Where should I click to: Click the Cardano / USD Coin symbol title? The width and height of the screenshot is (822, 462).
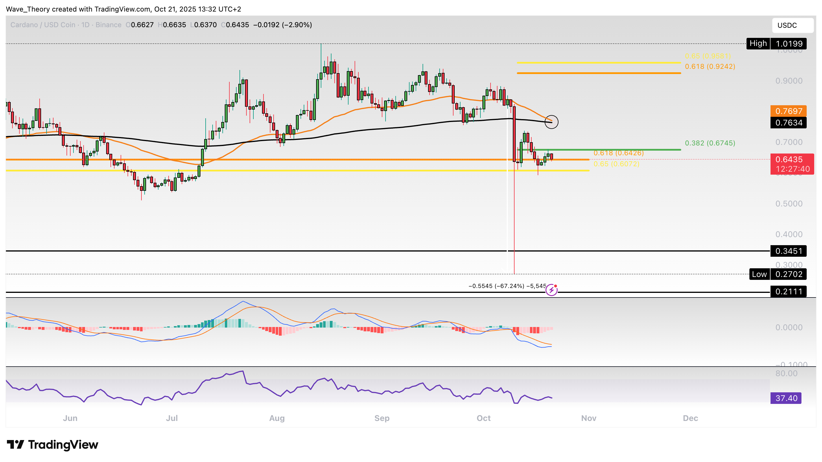[x=43, y=25]
